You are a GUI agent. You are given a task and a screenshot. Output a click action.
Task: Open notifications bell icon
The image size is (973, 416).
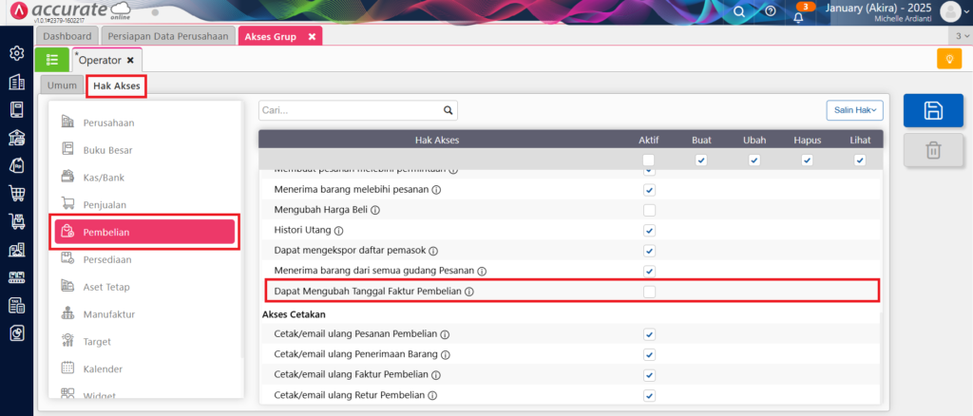[x=798, y=13]
